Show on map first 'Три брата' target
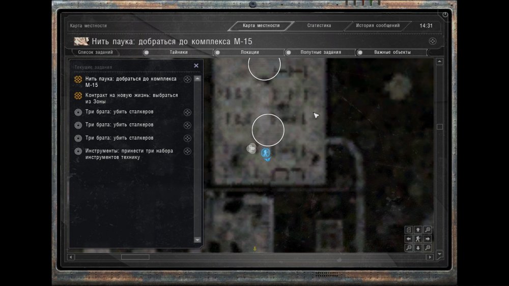 coord(187,112)
